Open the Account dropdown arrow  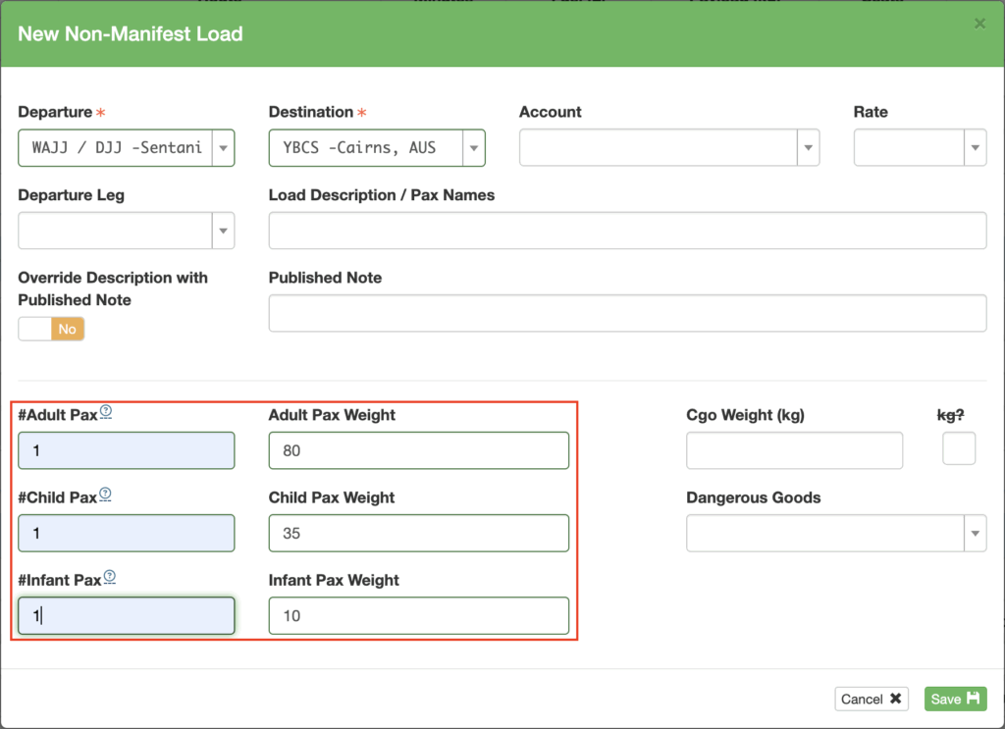(x=809, y=148)
